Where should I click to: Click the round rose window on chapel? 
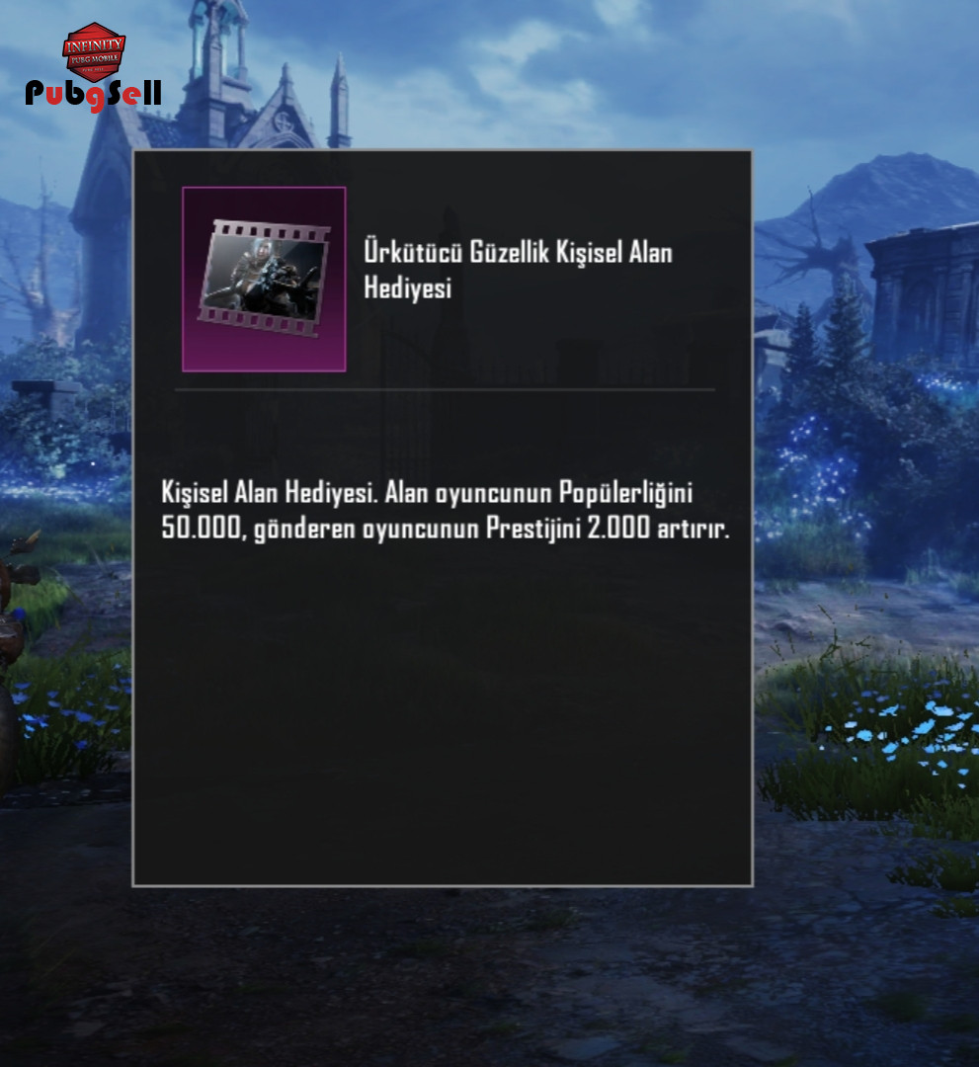(283, 123)
